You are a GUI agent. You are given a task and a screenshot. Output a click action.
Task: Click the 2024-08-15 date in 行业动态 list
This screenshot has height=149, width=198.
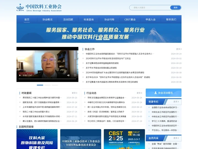pos(137,107)
